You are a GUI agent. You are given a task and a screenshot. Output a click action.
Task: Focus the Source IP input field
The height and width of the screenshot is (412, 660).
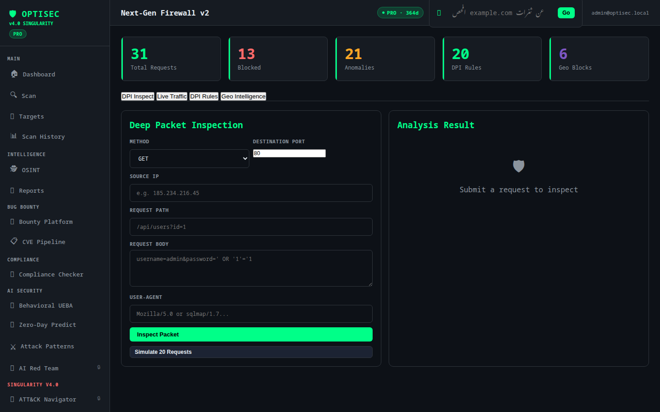(251, 193)
